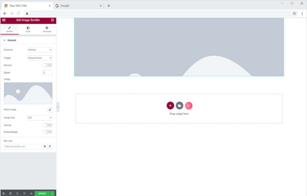Open the Direction dropdown

(40, 50)
